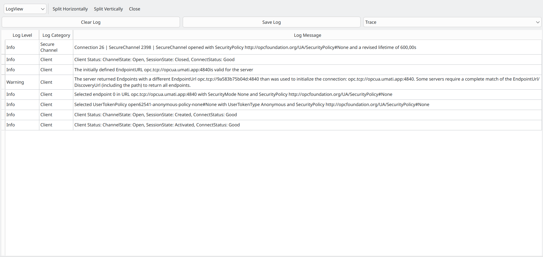Select the Selected UserTokenPolicy message
Image resolution: width=543 pixels, height=257 pixels.
[252, 105]
